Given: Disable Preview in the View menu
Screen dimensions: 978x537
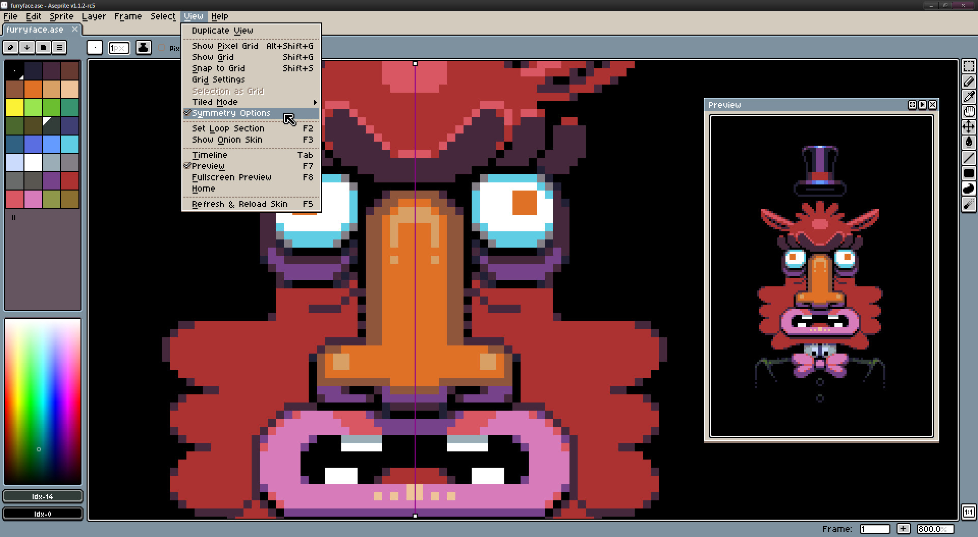Looking at the screenshot, I should pyautogui.click(x=208, y=166).
